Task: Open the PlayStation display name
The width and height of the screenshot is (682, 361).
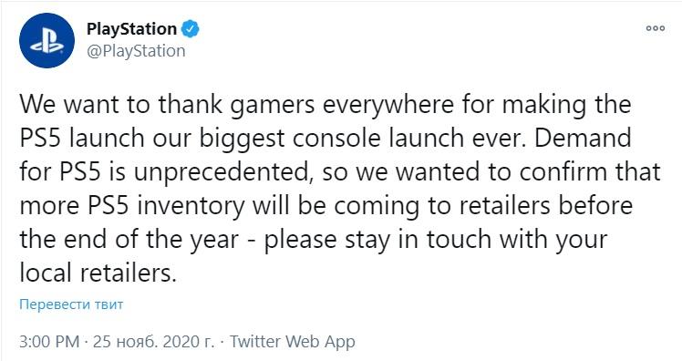Action: 132,29
